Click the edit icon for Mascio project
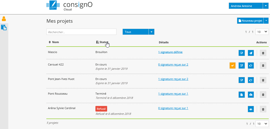 [x=241, y=53]
